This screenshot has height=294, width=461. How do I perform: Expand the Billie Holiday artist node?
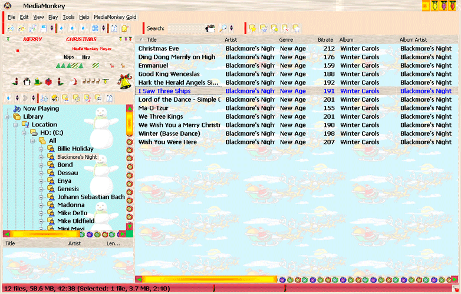pos(41,149)
